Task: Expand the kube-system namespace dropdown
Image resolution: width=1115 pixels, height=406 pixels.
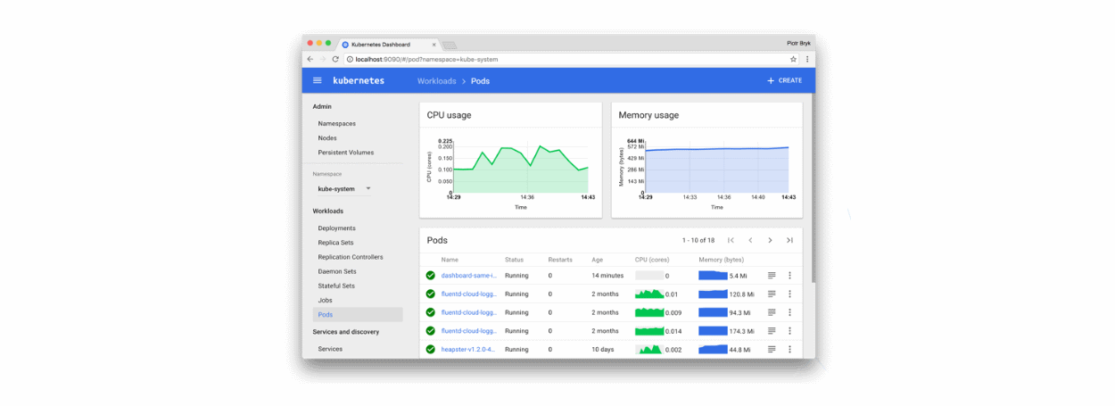Action: tap(344, 189)
